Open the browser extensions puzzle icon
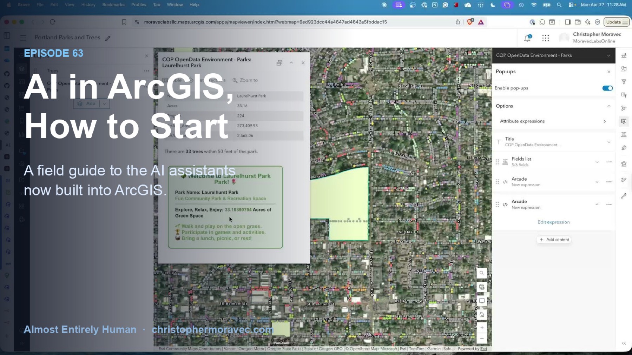Screen dimensions: 632x355 pos(542,22)
